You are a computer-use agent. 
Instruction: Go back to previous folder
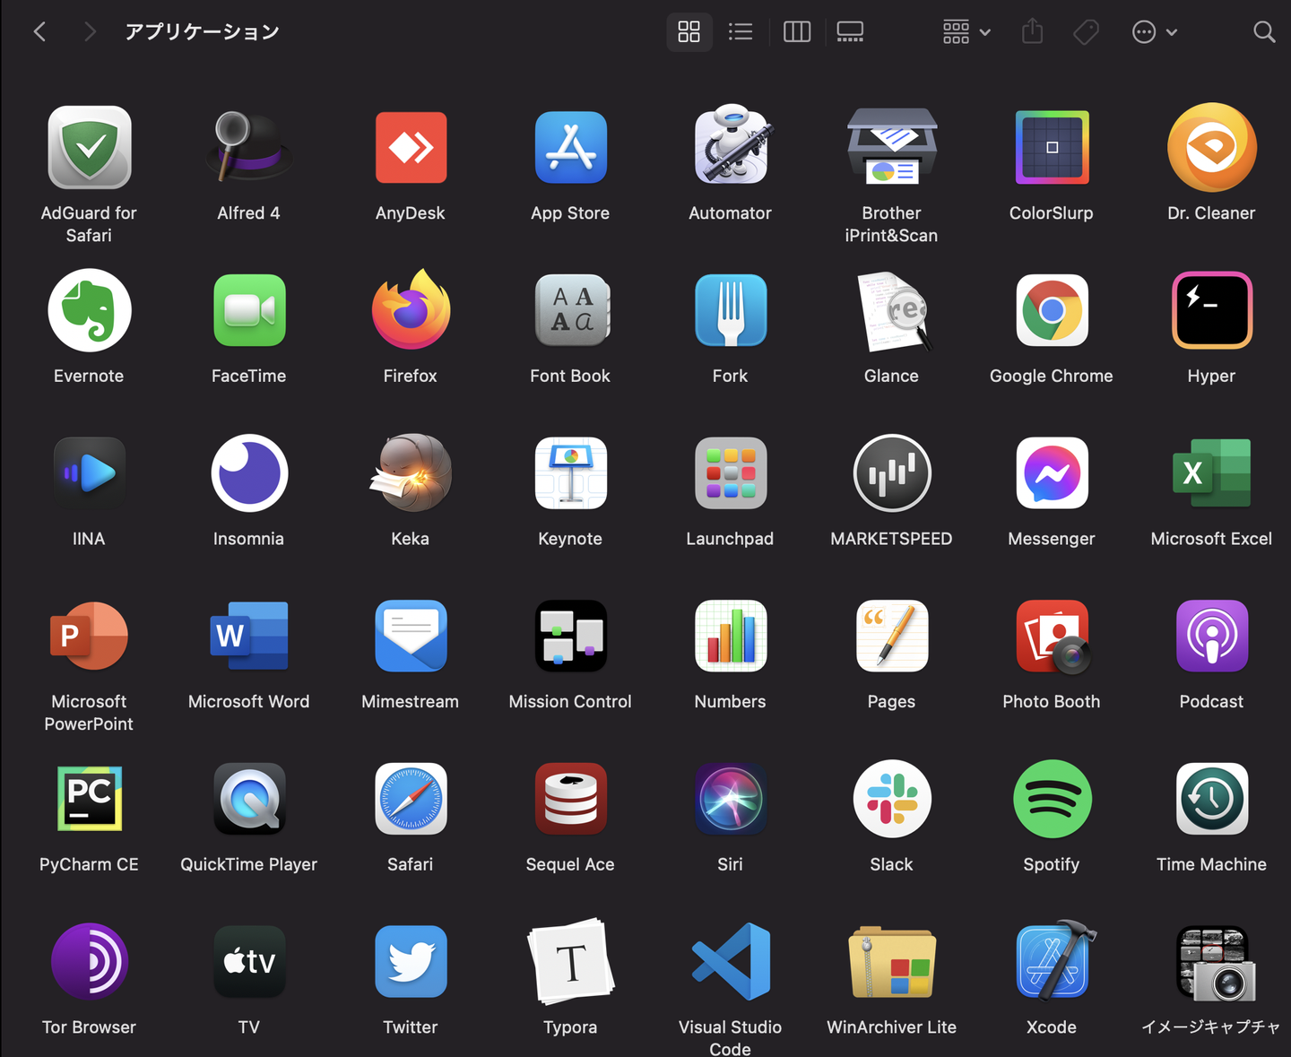pyautogui.click(x=39, y=32)
